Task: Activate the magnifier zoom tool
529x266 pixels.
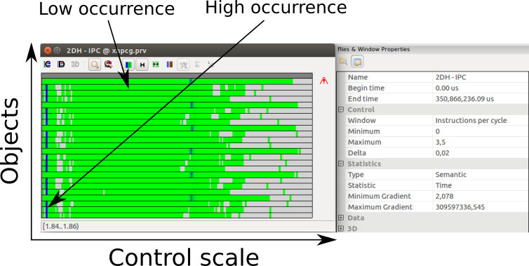Action: pyautogui.click(x=95, y=64)
